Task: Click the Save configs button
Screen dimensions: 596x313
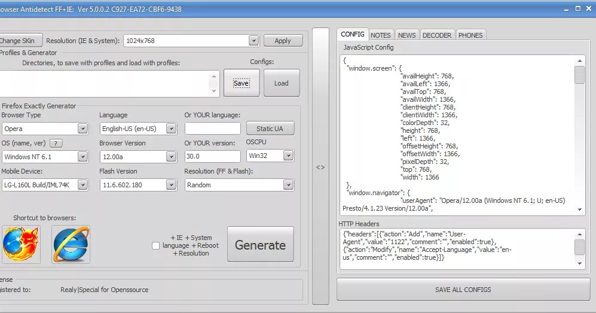Action: click(242, 83)
